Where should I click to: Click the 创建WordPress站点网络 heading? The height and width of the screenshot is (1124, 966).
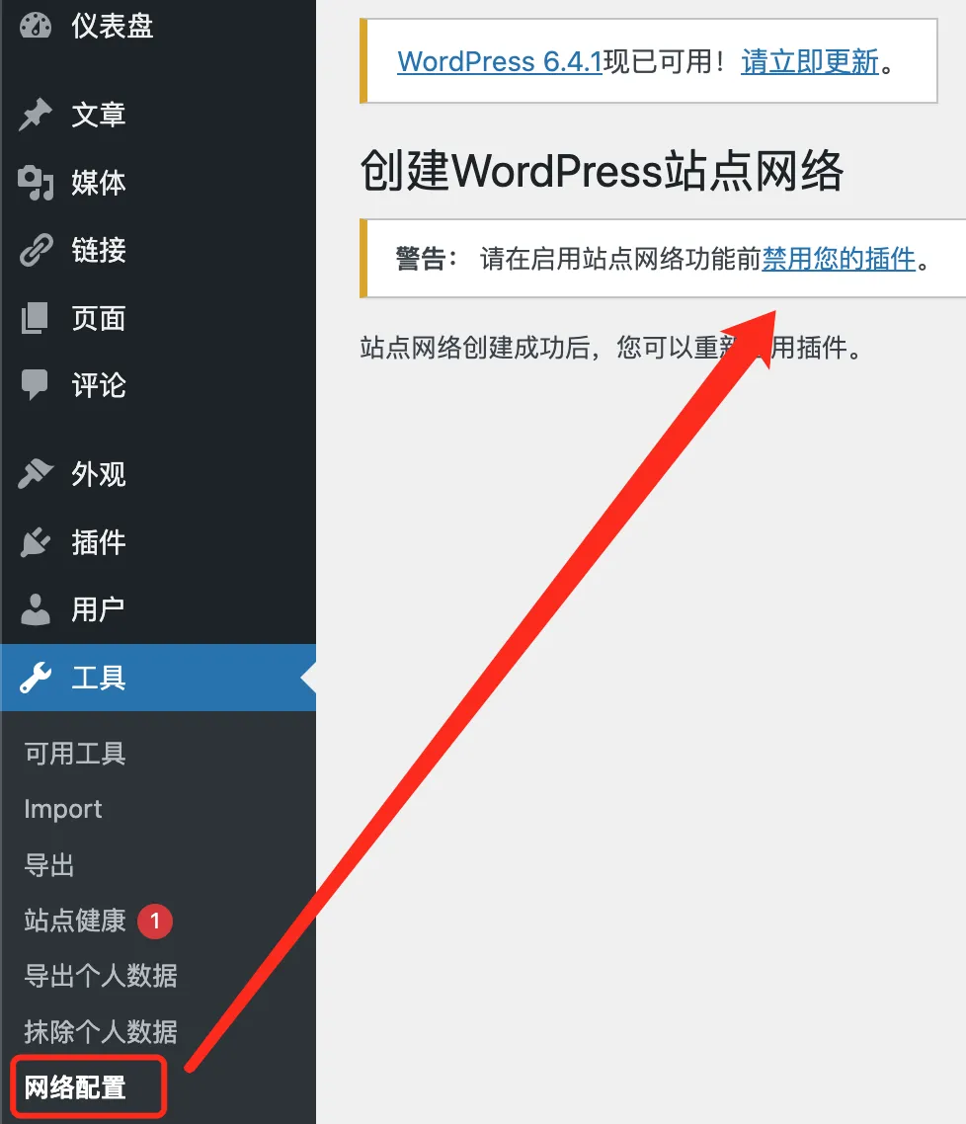[602, 171]
